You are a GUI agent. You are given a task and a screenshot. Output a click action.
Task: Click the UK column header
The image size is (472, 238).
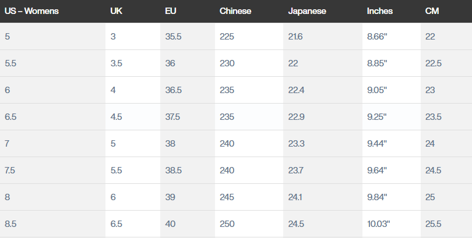pyautogui.click(x=116, y=11)
